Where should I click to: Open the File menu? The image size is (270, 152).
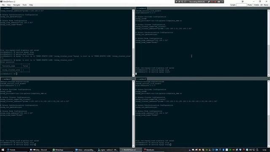pyautogui.click(x=3, y=5)
